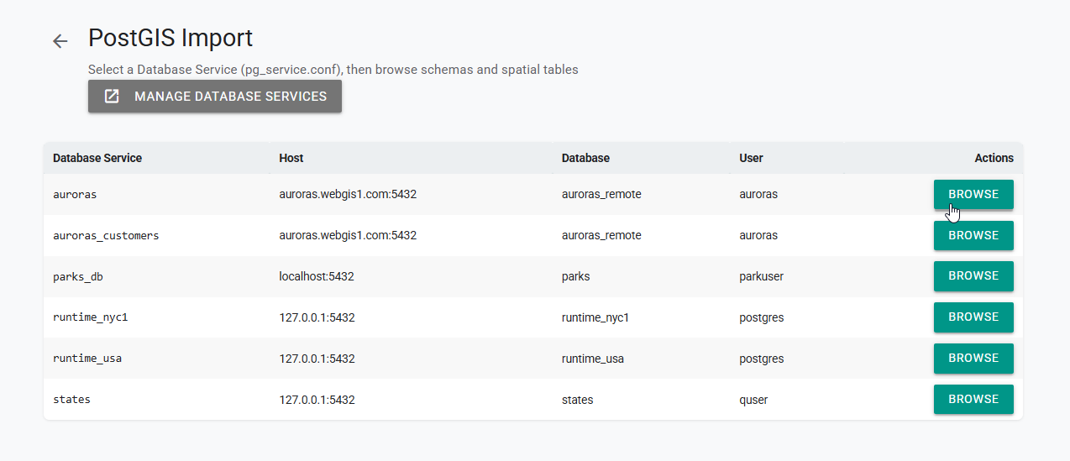1070x461 pixels.
Task: Click host auroras.webgis1.com:5432 in auroras row
Action: (x=348, y=194)
